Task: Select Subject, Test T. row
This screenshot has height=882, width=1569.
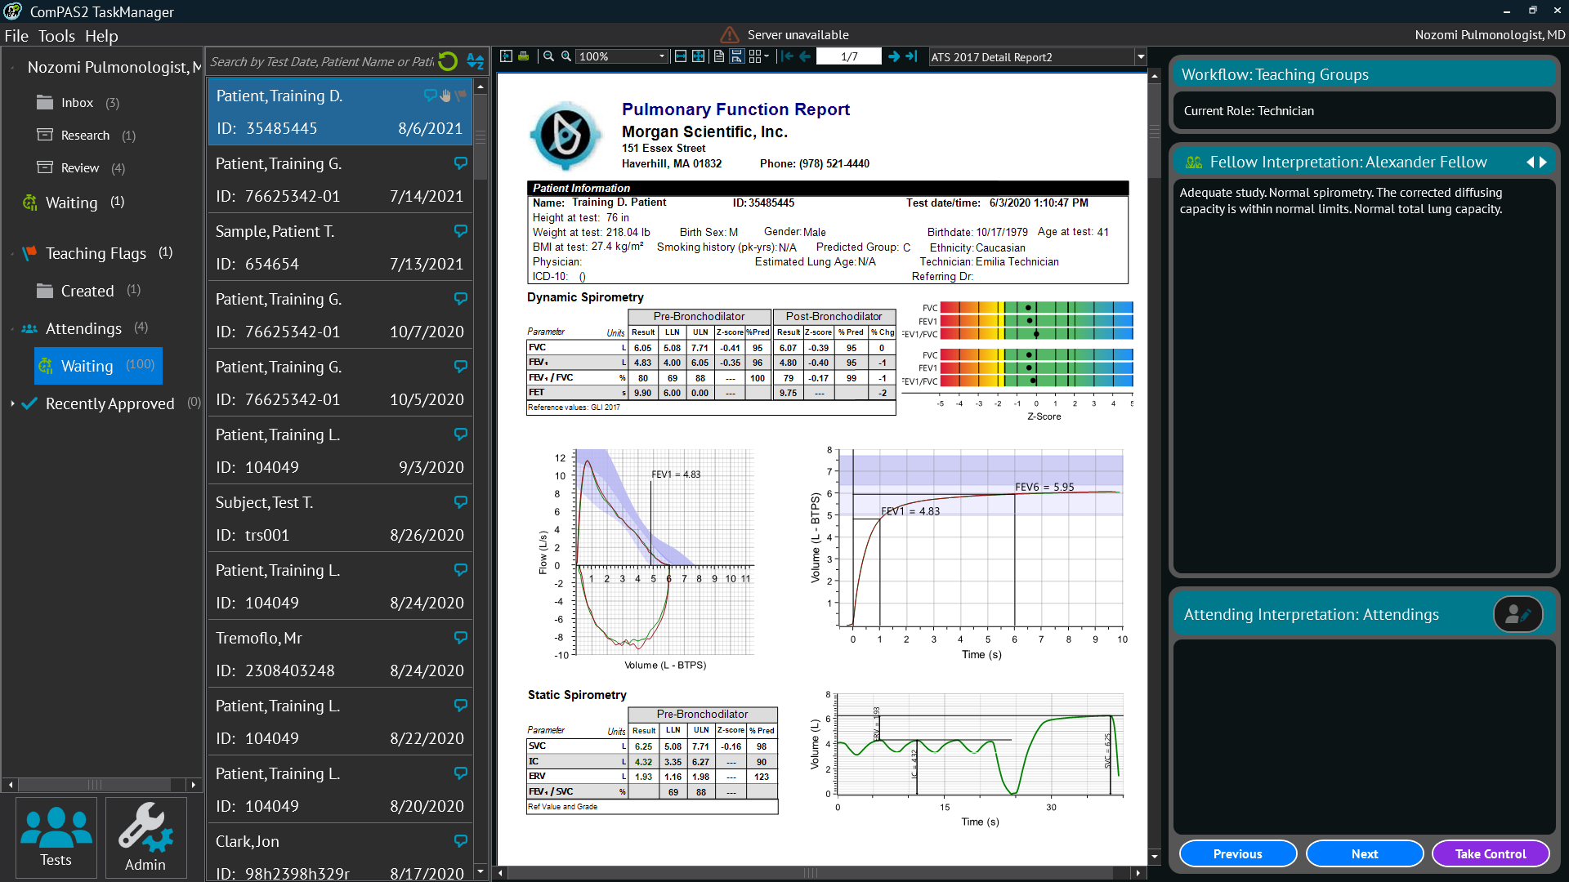Action: pos(340,519)
